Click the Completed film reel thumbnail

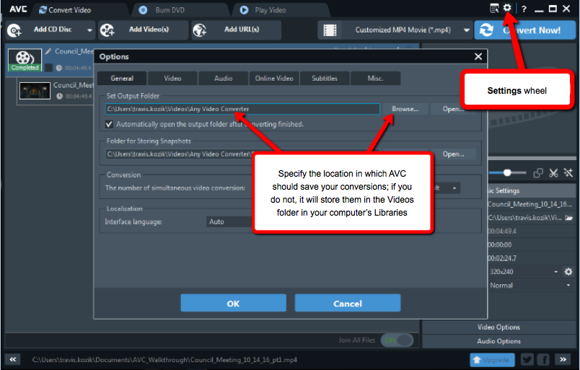pyautogui.click(x=25, y=60)
